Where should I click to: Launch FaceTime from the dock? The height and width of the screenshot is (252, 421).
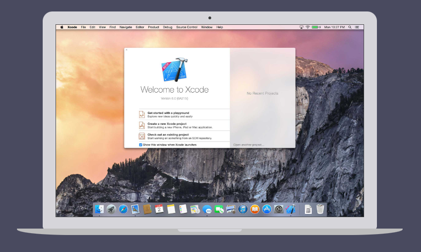tap(219, 209)
